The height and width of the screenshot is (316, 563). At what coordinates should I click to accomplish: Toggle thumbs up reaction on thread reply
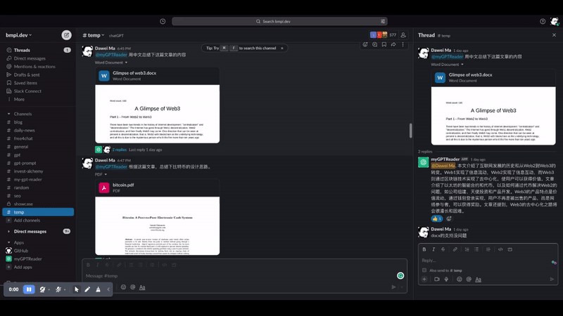[436, 218]
